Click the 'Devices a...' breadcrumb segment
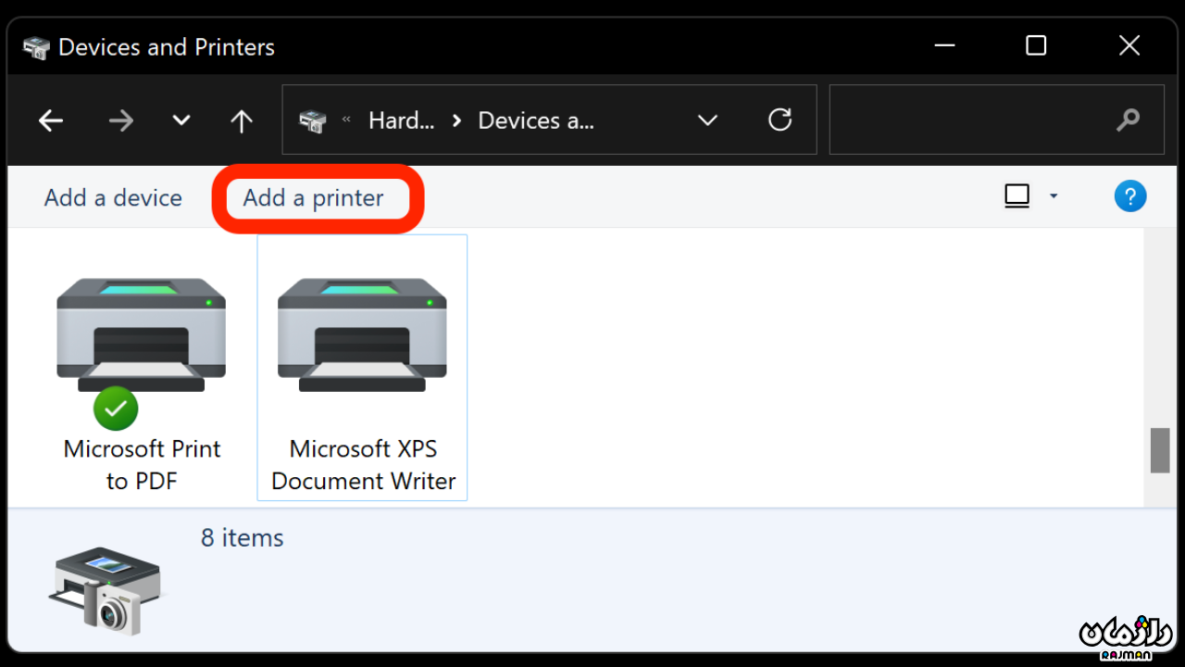This screenshot has width=1185, height=667. (x=536, y=120)
